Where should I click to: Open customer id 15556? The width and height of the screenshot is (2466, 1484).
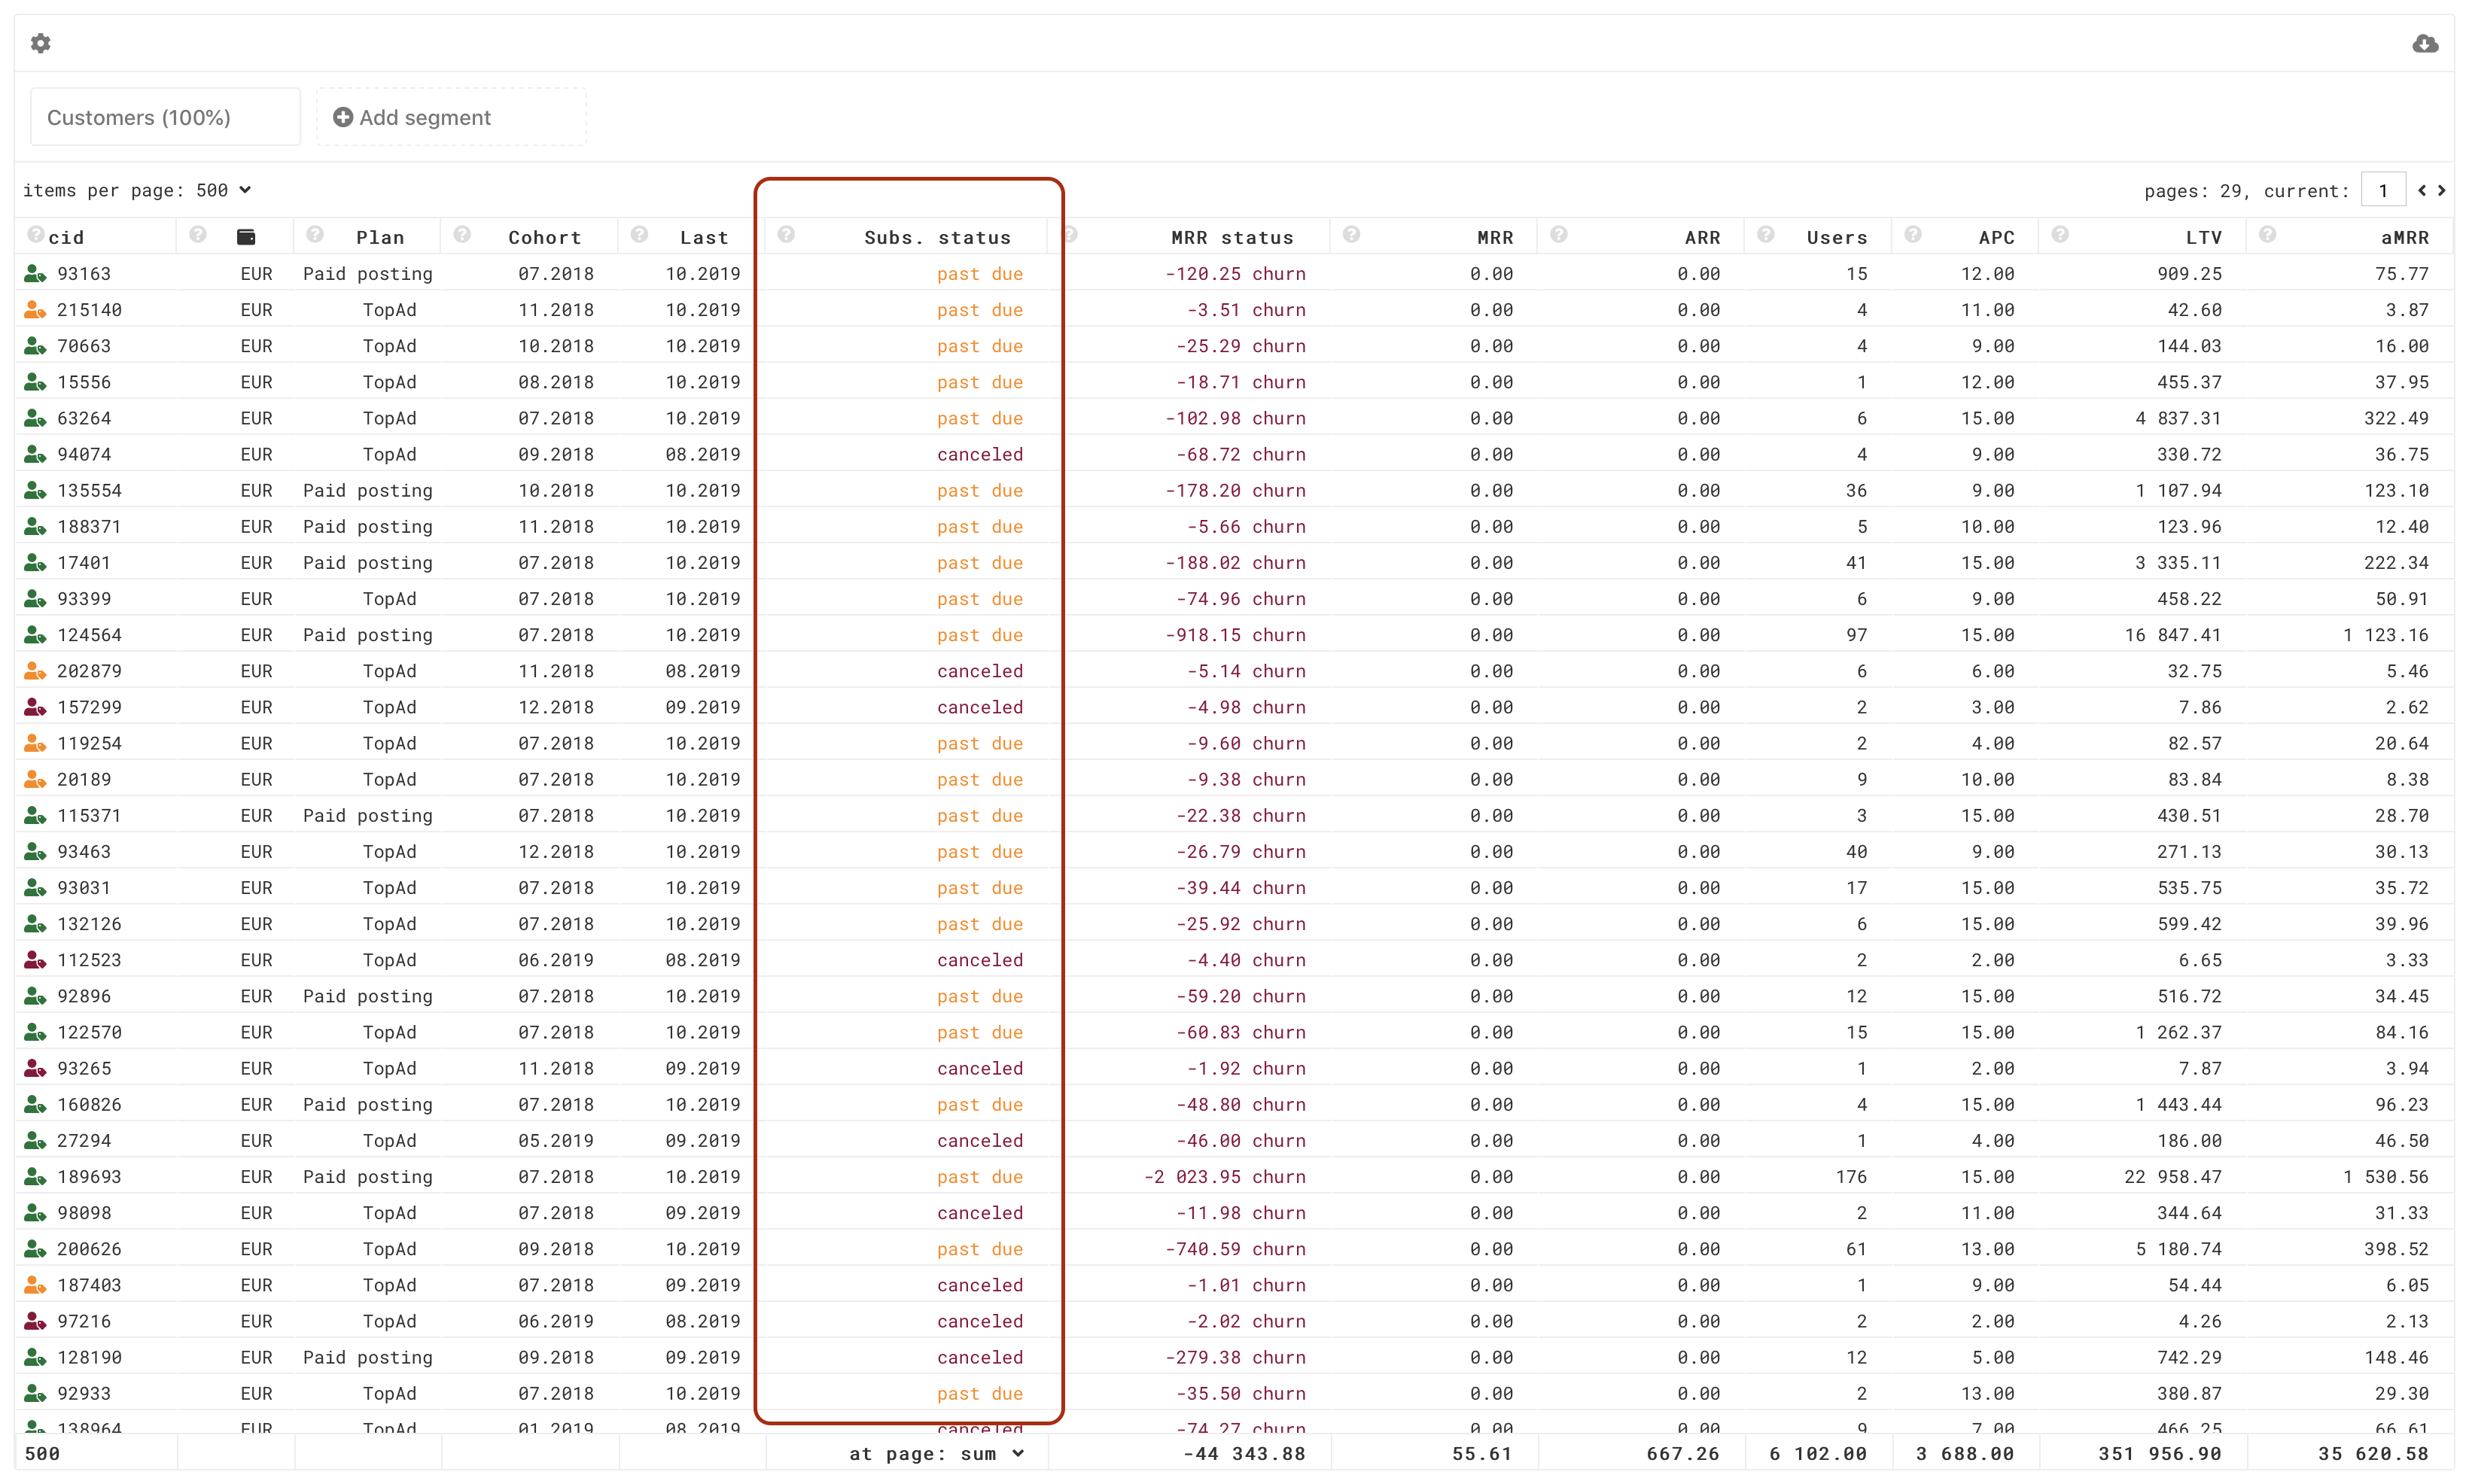point(84,382)
